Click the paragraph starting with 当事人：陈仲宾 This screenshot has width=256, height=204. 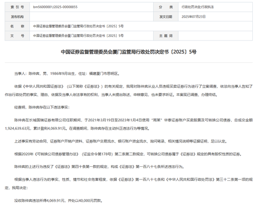coord(67,73)
